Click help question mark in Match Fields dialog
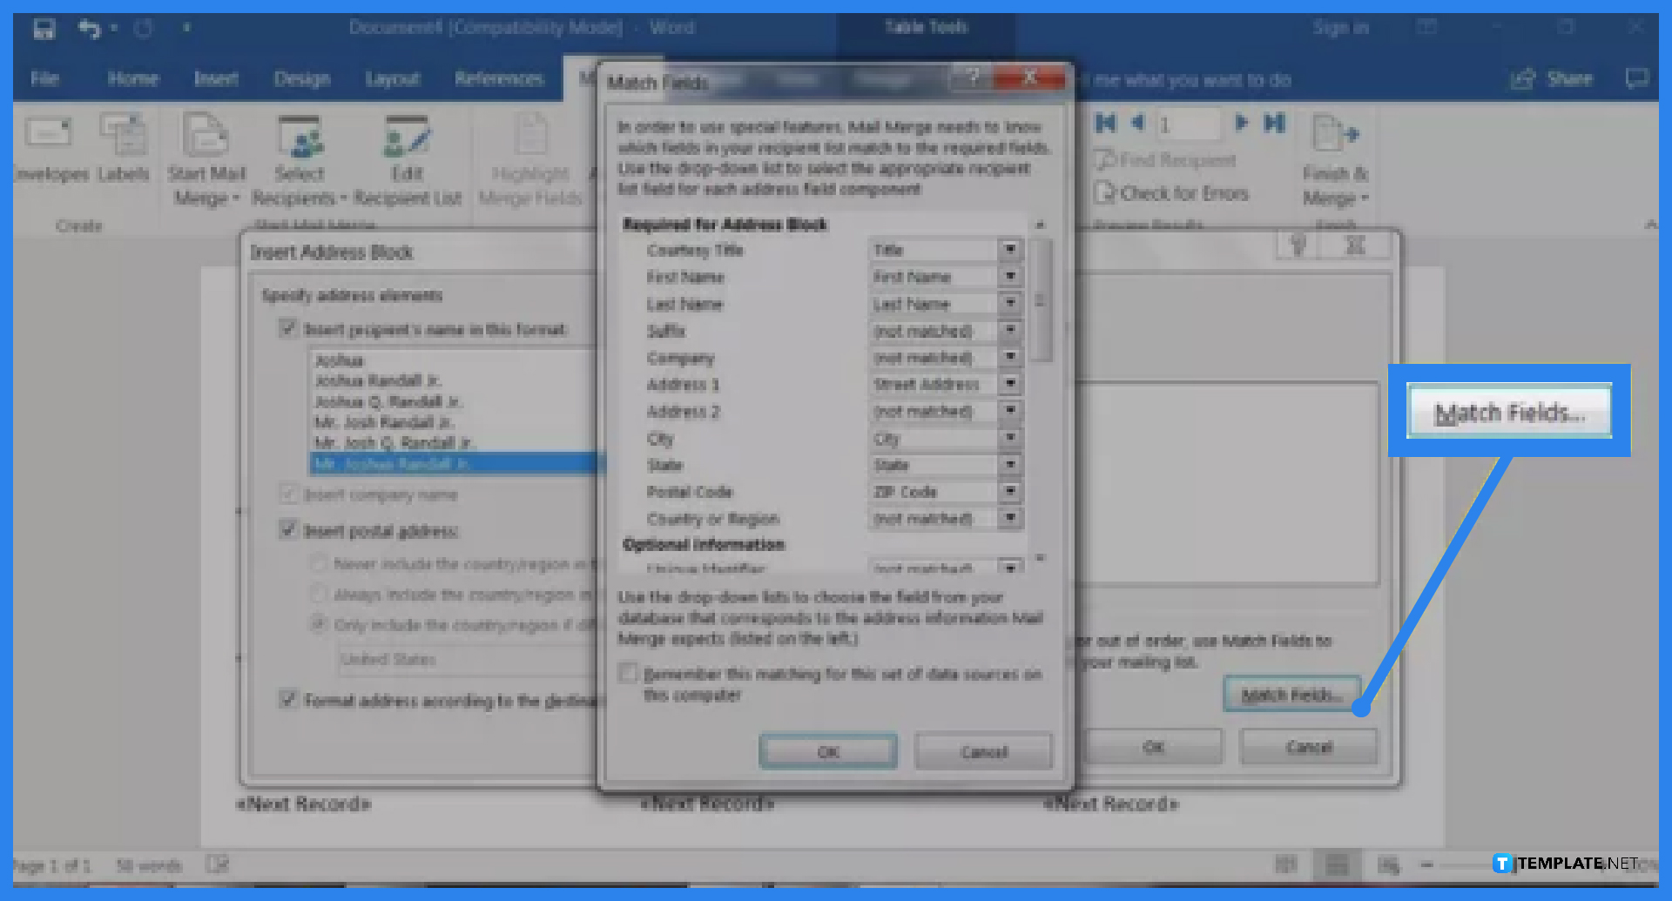 pyautogui.click(x=973, y=77)
